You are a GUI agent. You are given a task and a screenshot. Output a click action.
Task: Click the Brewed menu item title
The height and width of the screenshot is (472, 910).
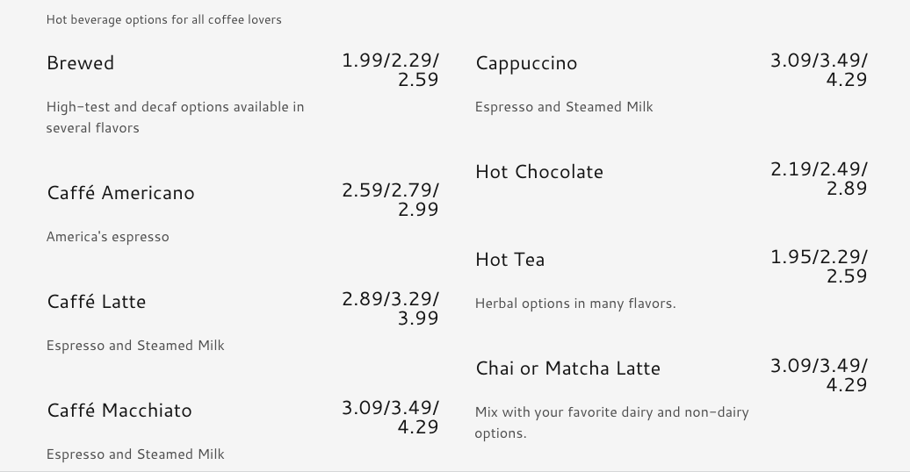pyautogui.click(x=80, y=63)
